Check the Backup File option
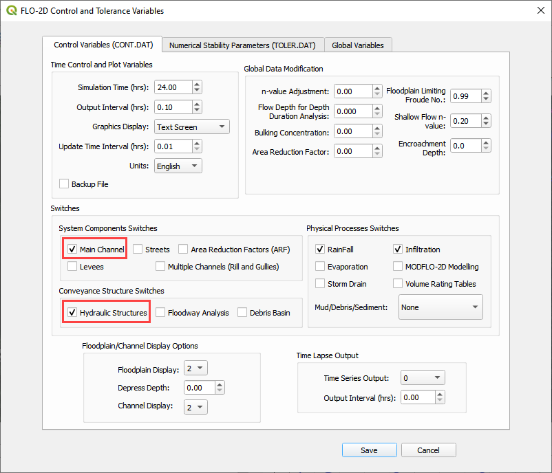This screenshot has width=552, height=473. coord(64,184)
